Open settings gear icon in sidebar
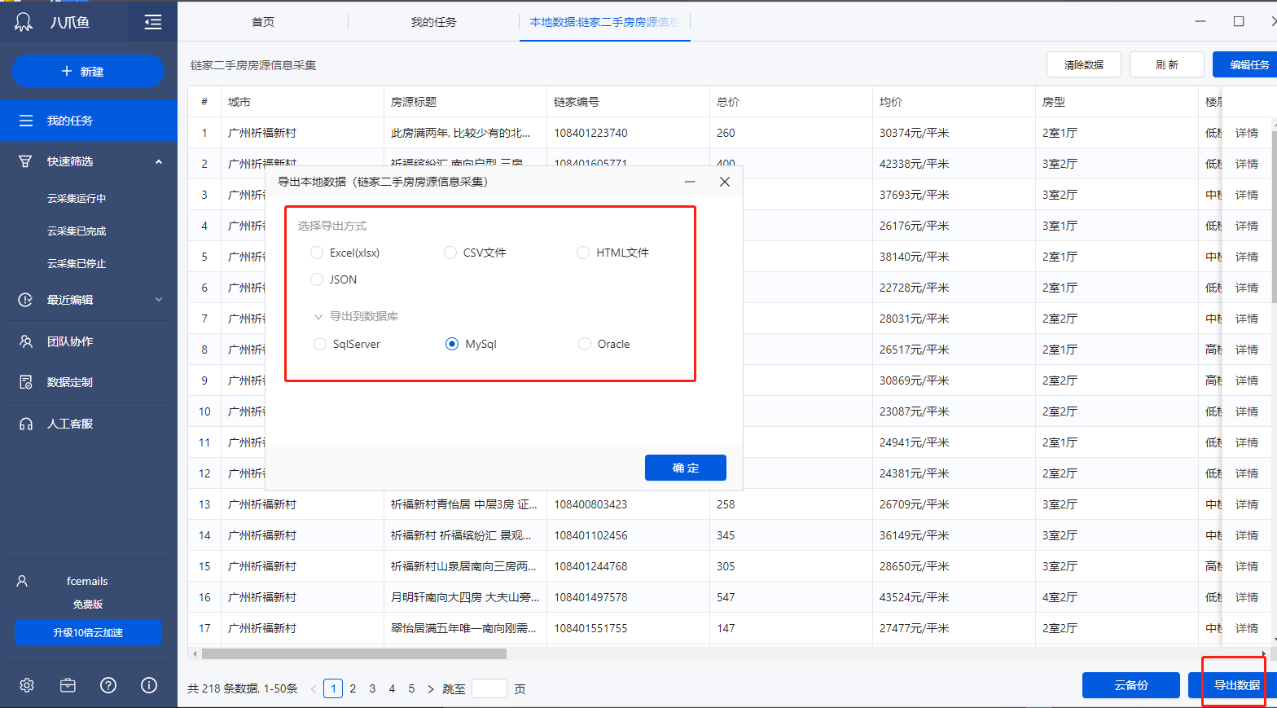Image resolution: width=1277 pixels, height=708 pixels. (x=27, y=685)
